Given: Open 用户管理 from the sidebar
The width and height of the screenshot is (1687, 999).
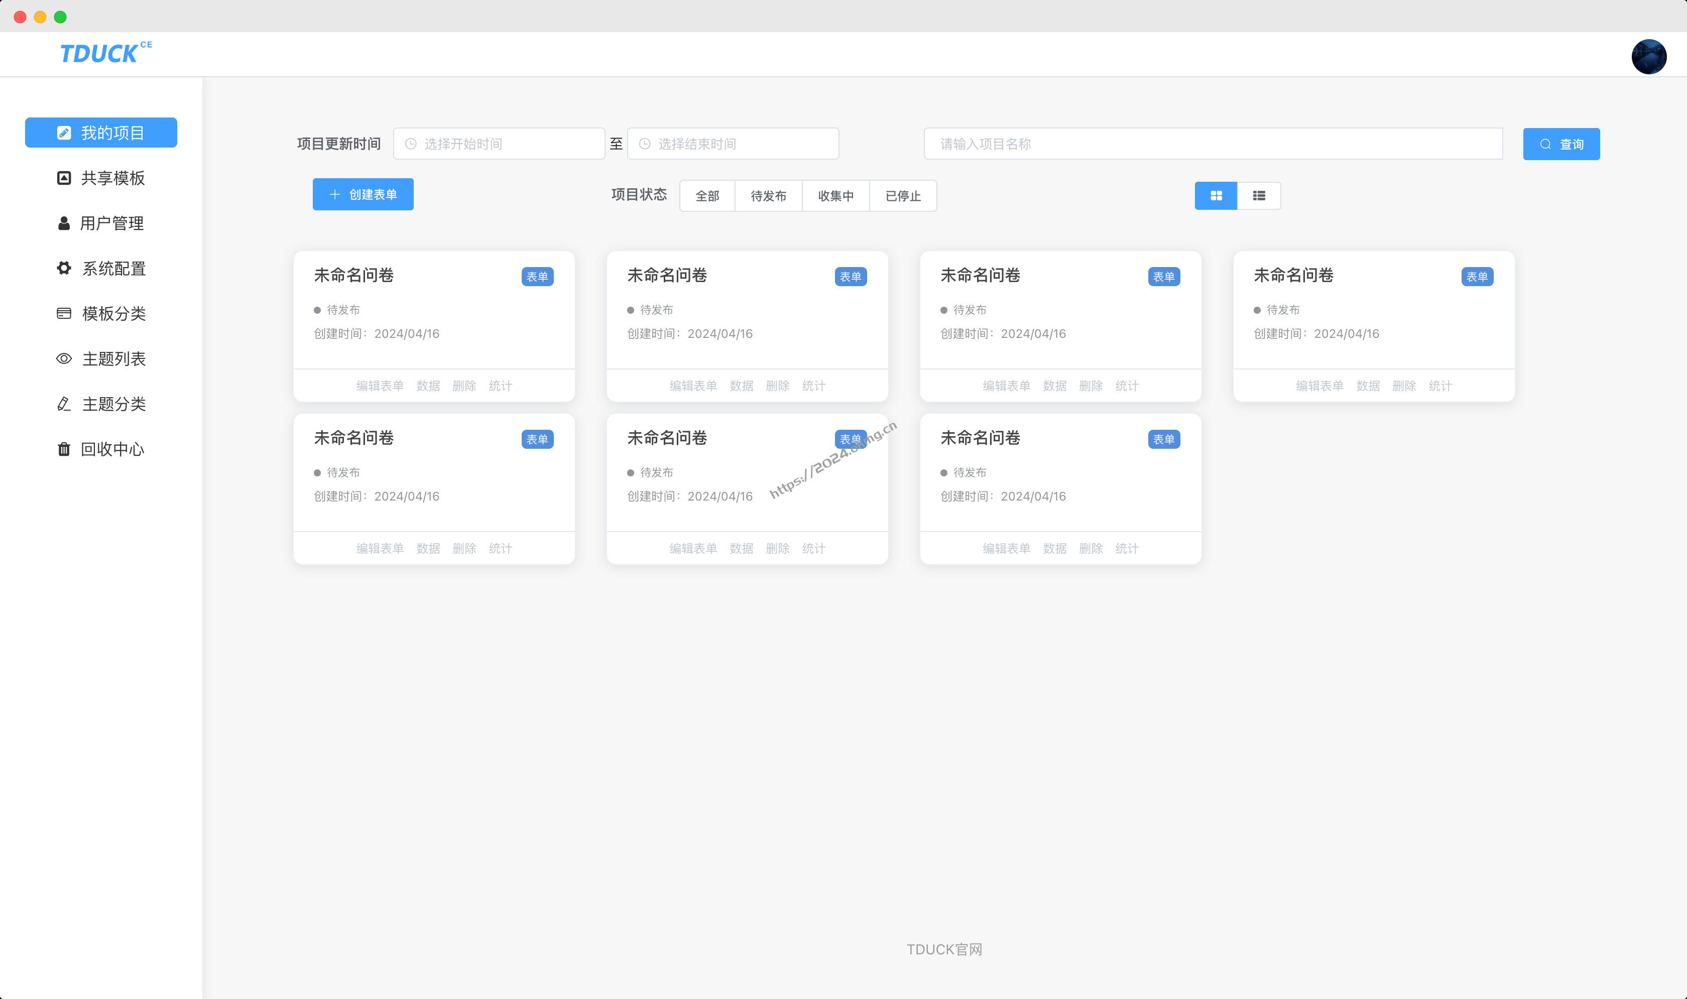Looking at the screenshot, I should pos(101,223).
